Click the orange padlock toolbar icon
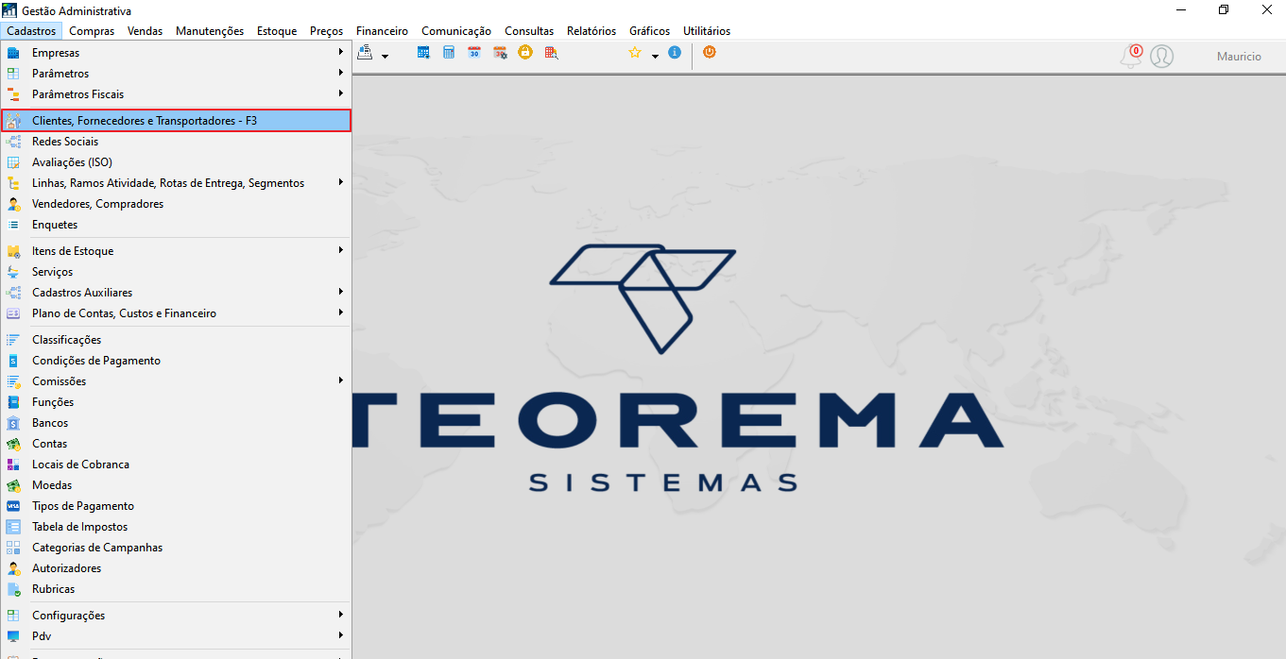The height and width of the screenshot is (659, 1286). click(x=525, y=53)
